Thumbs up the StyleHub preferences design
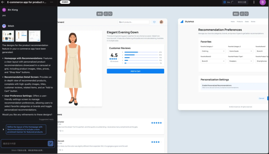 (x=242, y=14)
